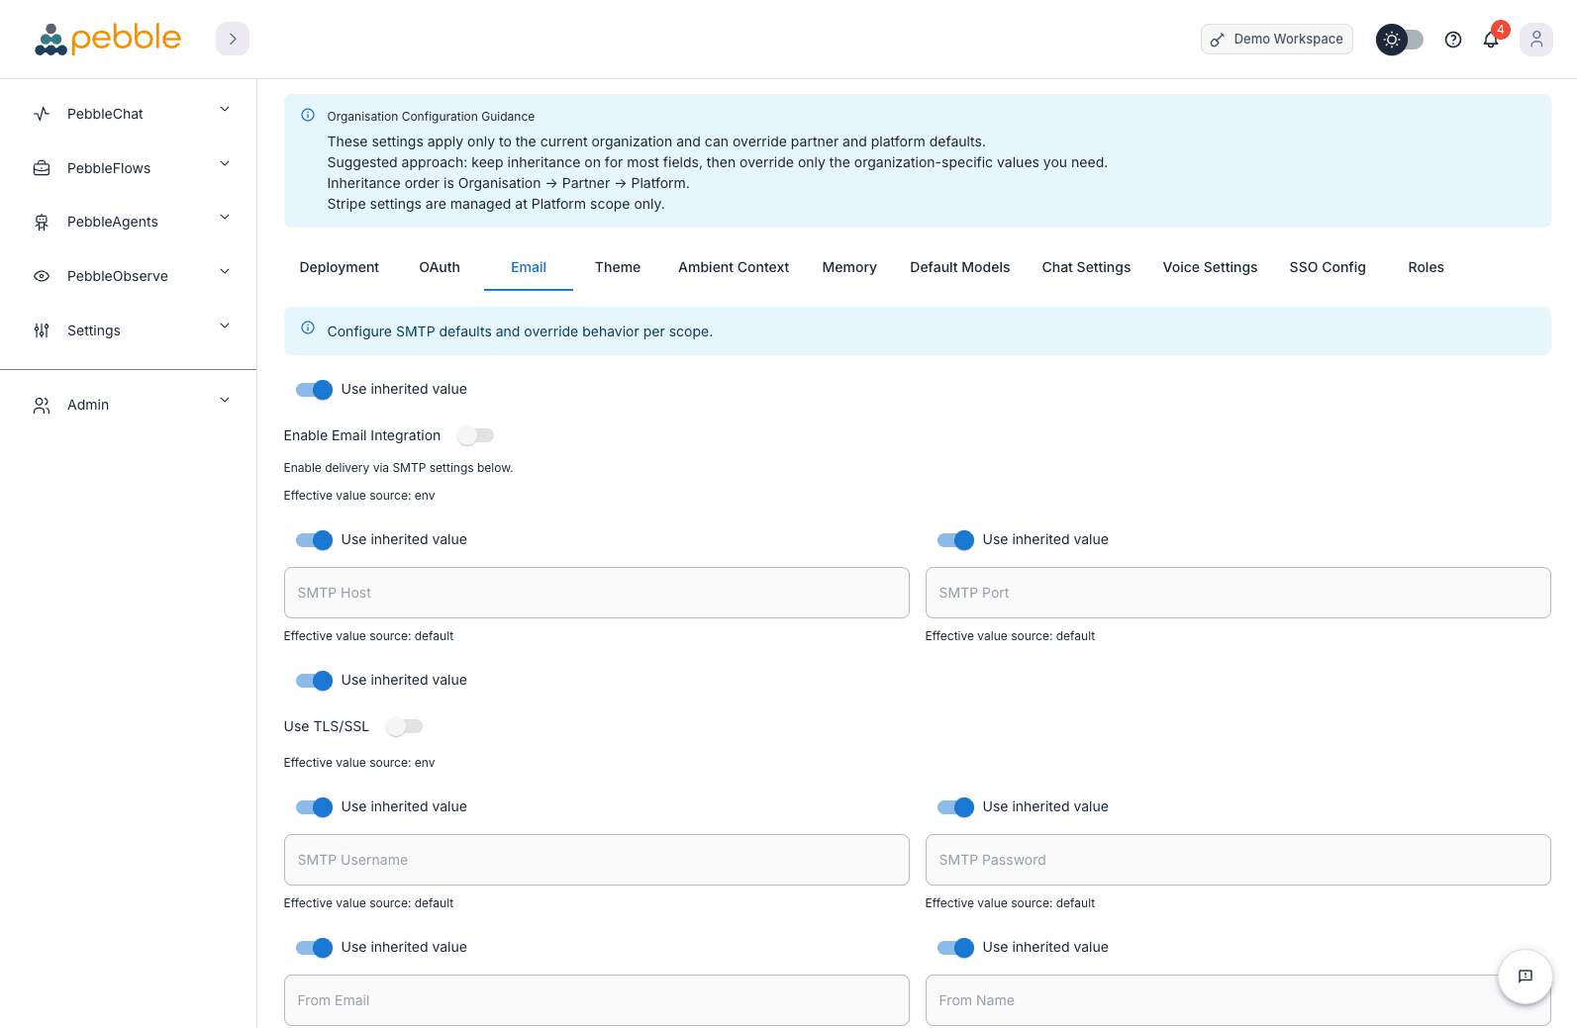Click the PebbleObserve eye icon
This screenshot has height=1028, width=1577.
[x=42, y=276]
